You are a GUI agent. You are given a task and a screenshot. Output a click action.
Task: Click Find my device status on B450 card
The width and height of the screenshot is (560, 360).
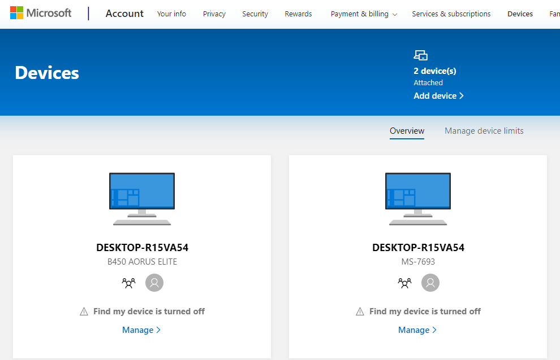[149, 311]
